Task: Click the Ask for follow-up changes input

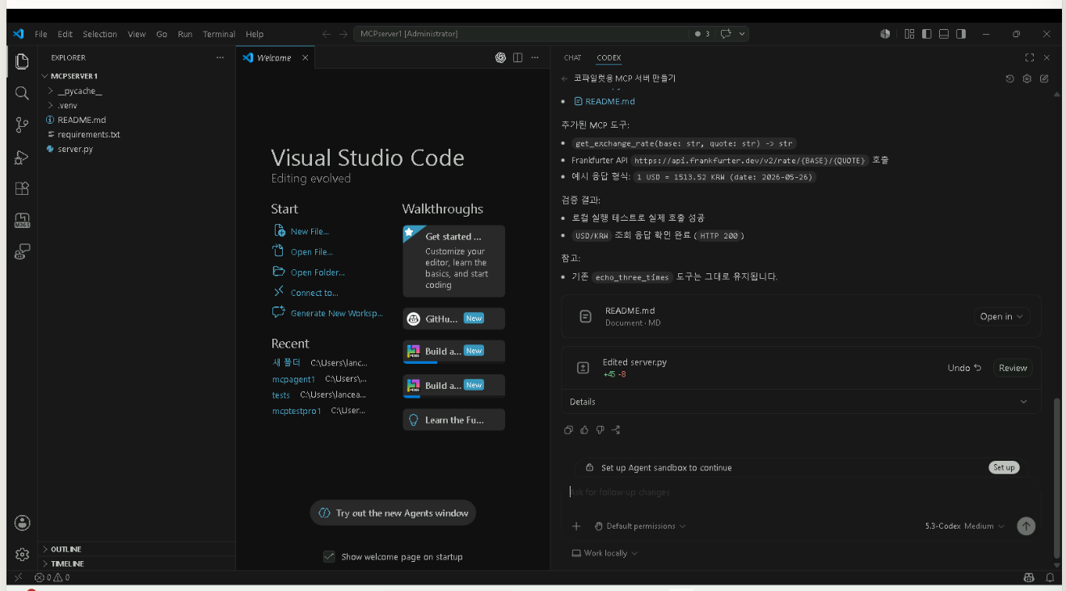Action: pos(800,492)
